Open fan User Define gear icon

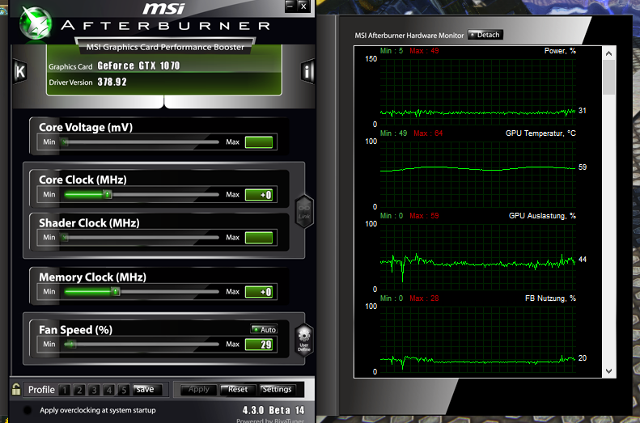[304, 340]
